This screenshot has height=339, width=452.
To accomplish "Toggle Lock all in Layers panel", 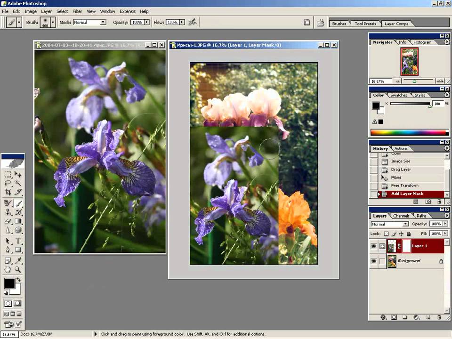I will click(x=409, y=234).
